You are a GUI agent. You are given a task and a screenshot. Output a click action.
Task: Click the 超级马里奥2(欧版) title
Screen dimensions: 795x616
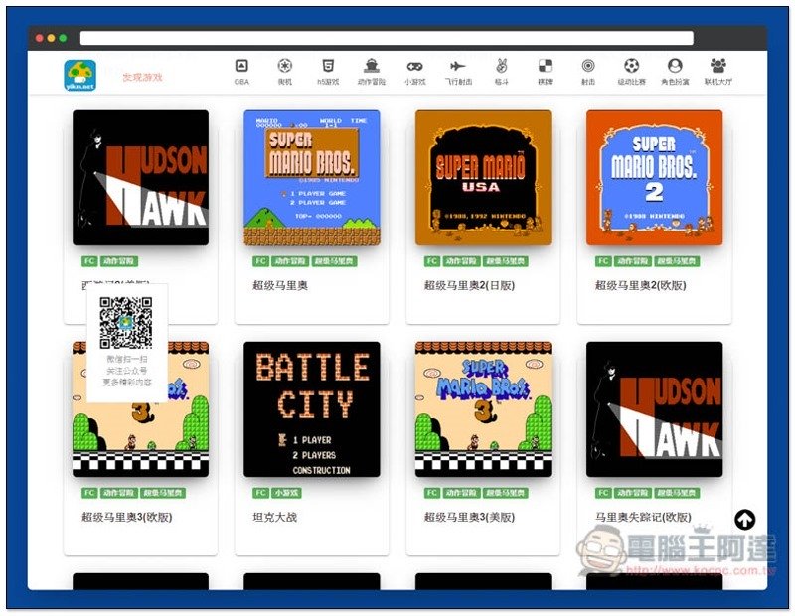[x=641, y=285]
